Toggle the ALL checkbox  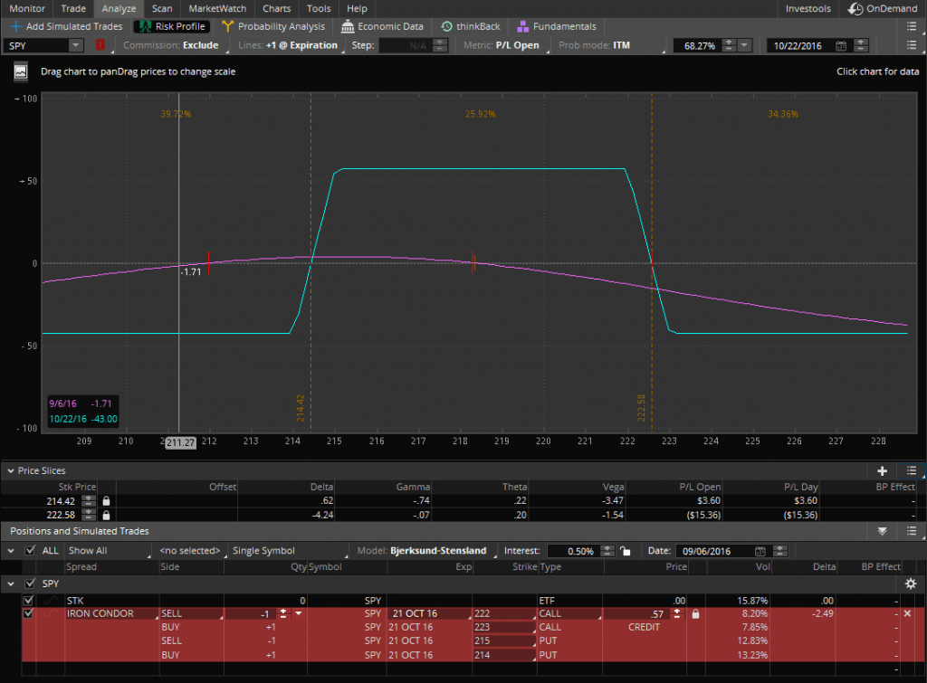tap(30, 551)
